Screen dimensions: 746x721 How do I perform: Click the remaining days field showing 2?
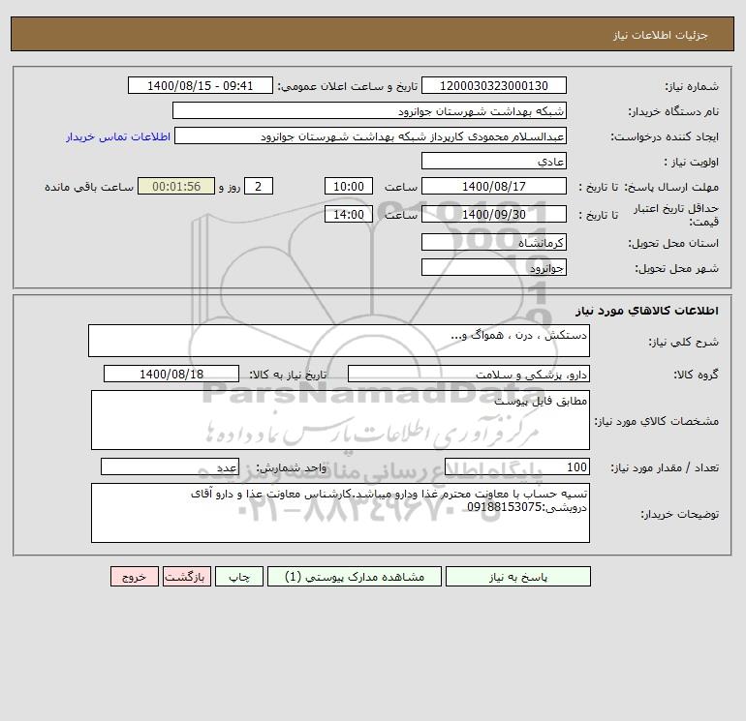pos(259,187)
